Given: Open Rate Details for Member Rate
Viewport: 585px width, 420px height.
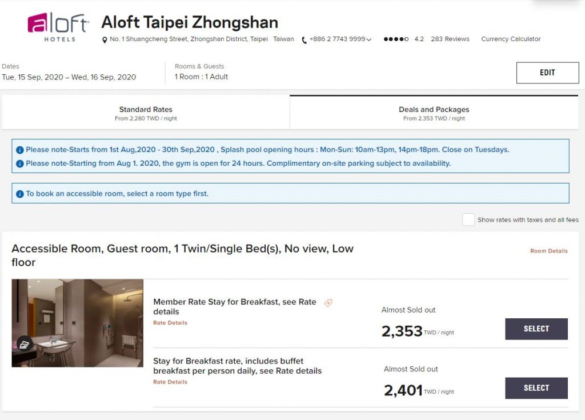Looking at the screenshot, I should pyautogui.click(x=170, y=322).
